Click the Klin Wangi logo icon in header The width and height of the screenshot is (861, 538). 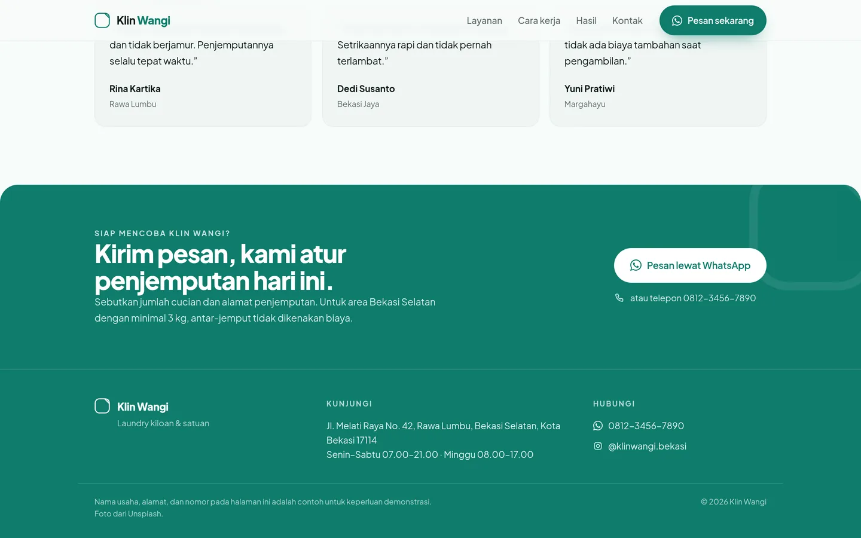point(102,20)
